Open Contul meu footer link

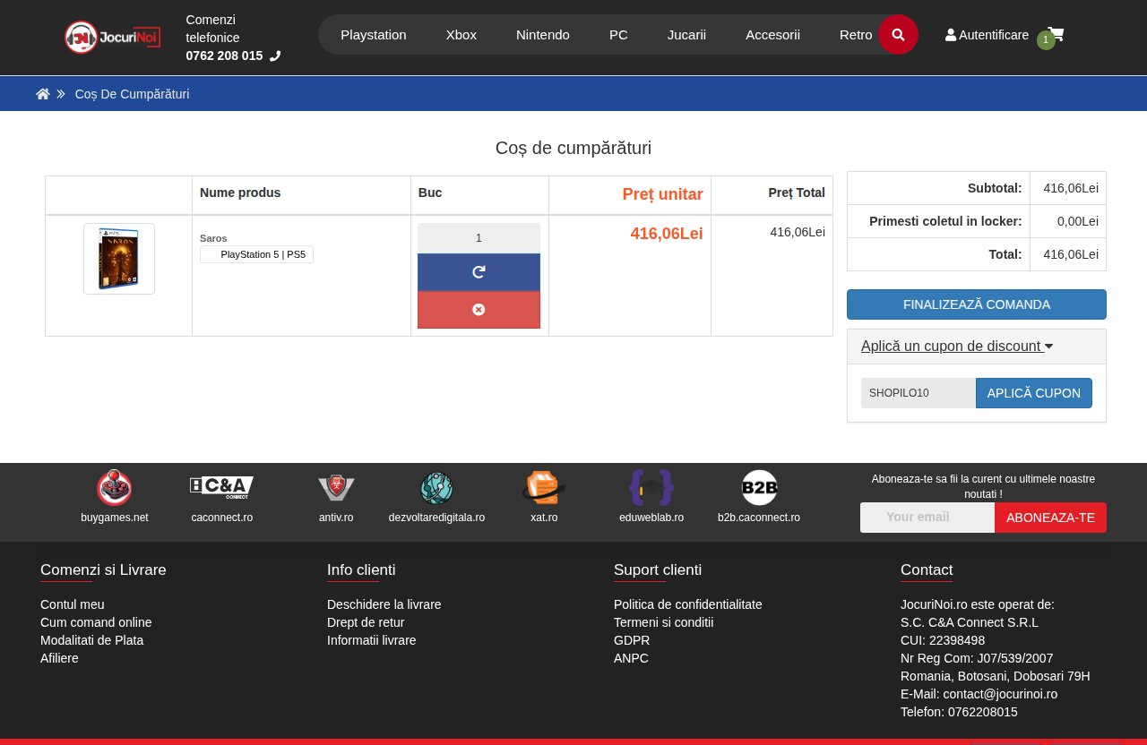point(73,604)
